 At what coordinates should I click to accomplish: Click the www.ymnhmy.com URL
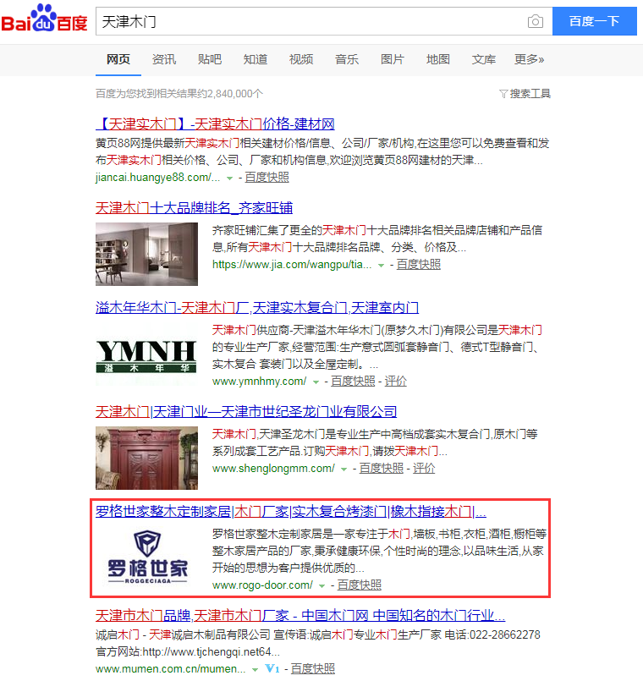tap(260, 382)
